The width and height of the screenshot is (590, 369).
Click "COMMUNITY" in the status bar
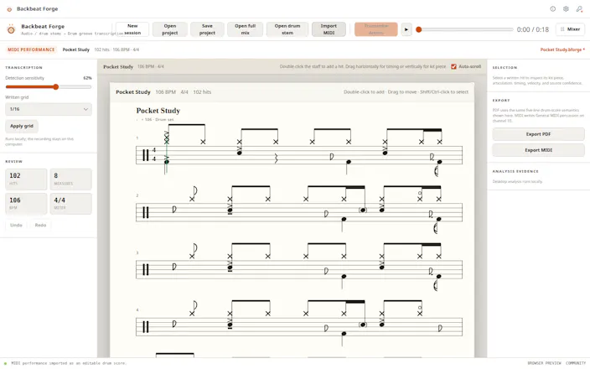coord(576,363)
